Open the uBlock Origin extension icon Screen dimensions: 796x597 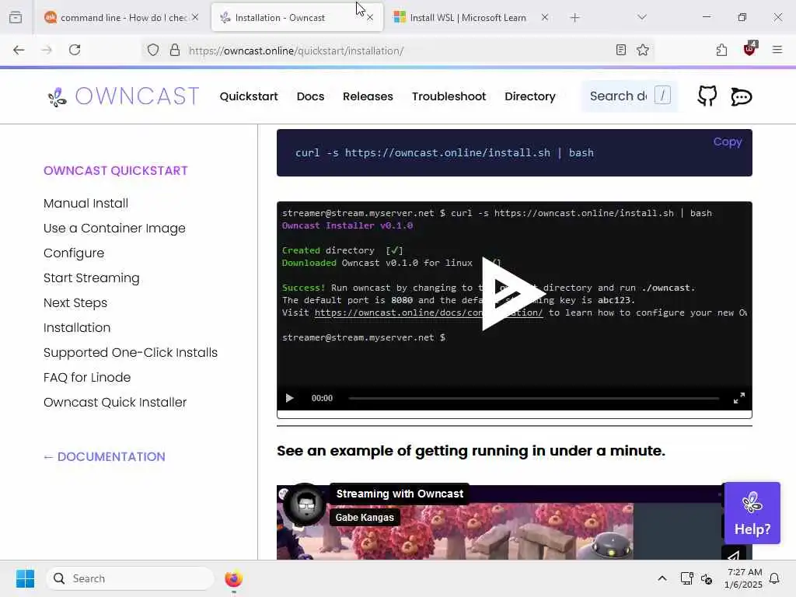(x=750, y=49)
